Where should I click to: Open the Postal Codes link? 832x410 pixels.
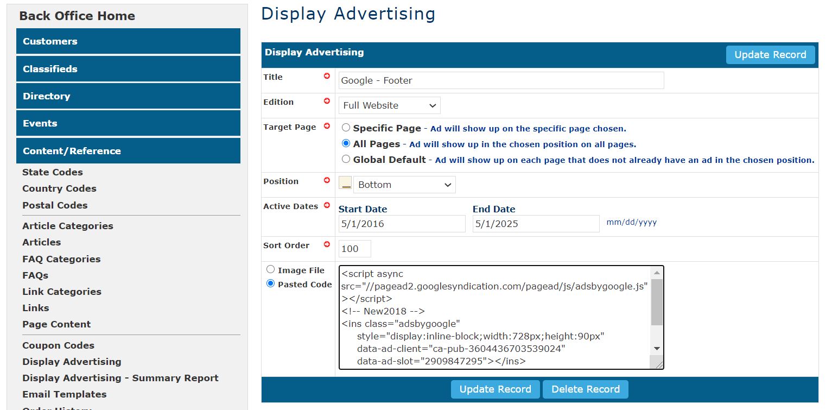coord(55,205)
